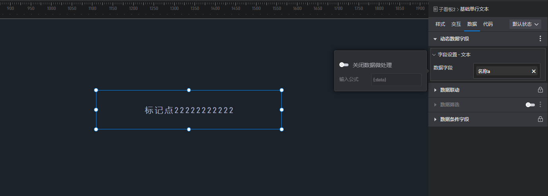Open the 默认状态 dropdown

(525, 24)
